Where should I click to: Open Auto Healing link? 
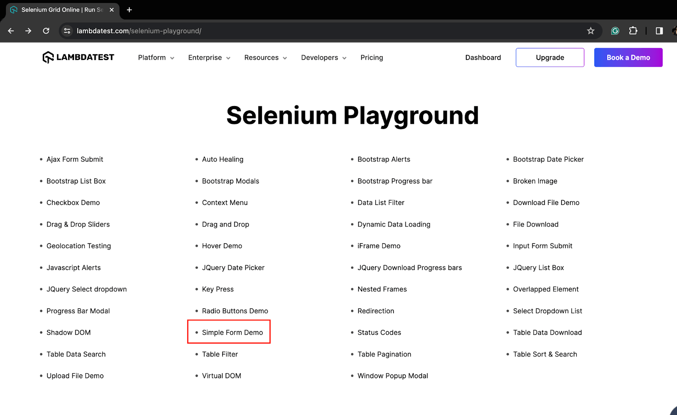[223, 159]
